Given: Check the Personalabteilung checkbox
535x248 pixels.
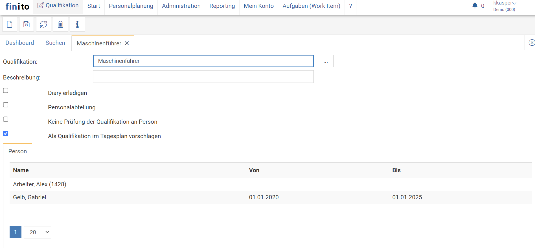Looking at the screenshot, I should click(6, 105).
